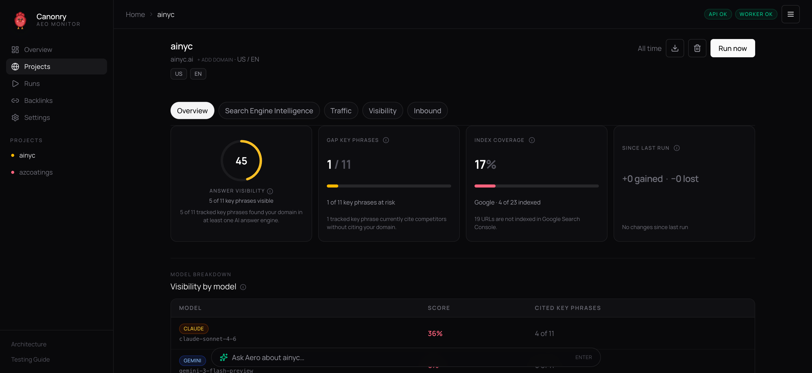Select the Overview icon in the sidebar
This screenshot has width=812, height=373.
click(15, 49)
